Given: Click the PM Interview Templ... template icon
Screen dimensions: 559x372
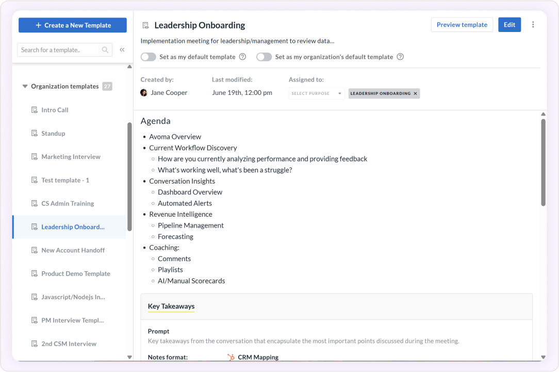Looking at the screenshot, I should tap(34, 320).
